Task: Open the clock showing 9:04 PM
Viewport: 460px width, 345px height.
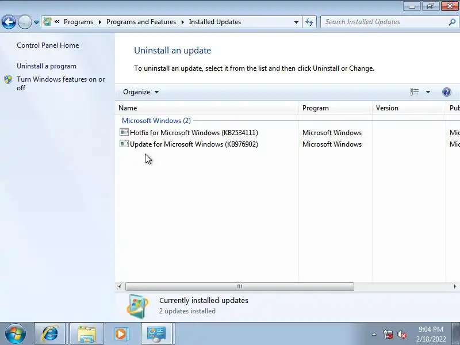Action: pyautogui.click(x=431, y=334)
